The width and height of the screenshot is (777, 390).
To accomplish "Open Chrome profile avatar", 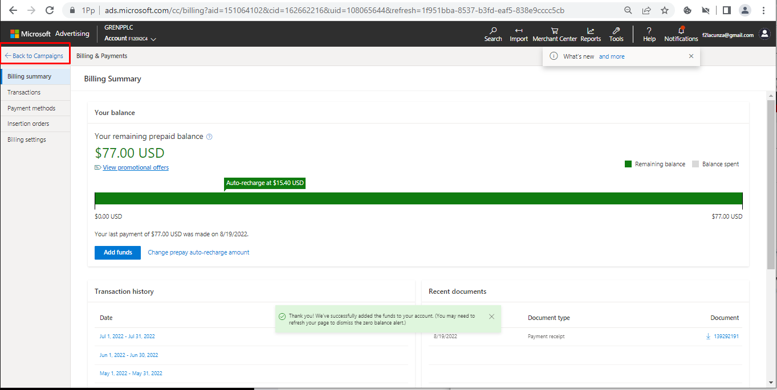I will (x=745, y=10).
